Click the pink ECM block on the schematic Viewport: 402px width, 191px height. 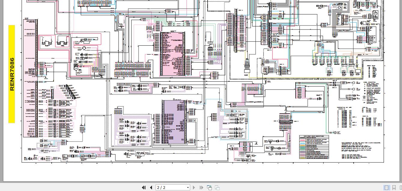coord(173,54)
